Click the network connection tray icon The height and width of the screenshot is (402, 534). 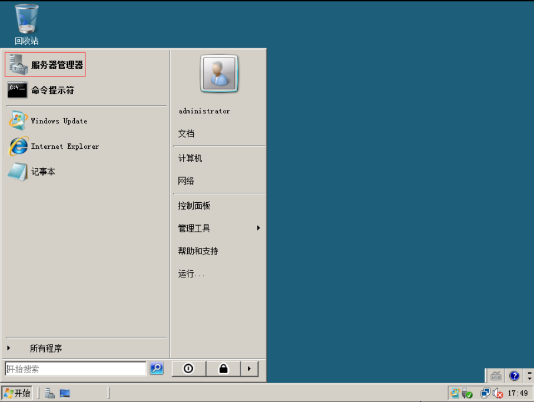485,394
